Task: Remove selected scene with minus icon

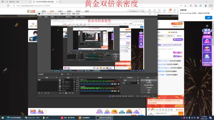Action: pyautogui.click(x=42, y=93)
